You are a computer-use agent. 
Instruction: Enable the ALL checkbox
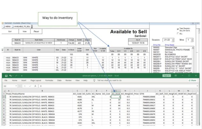click(x=178, y=33)
